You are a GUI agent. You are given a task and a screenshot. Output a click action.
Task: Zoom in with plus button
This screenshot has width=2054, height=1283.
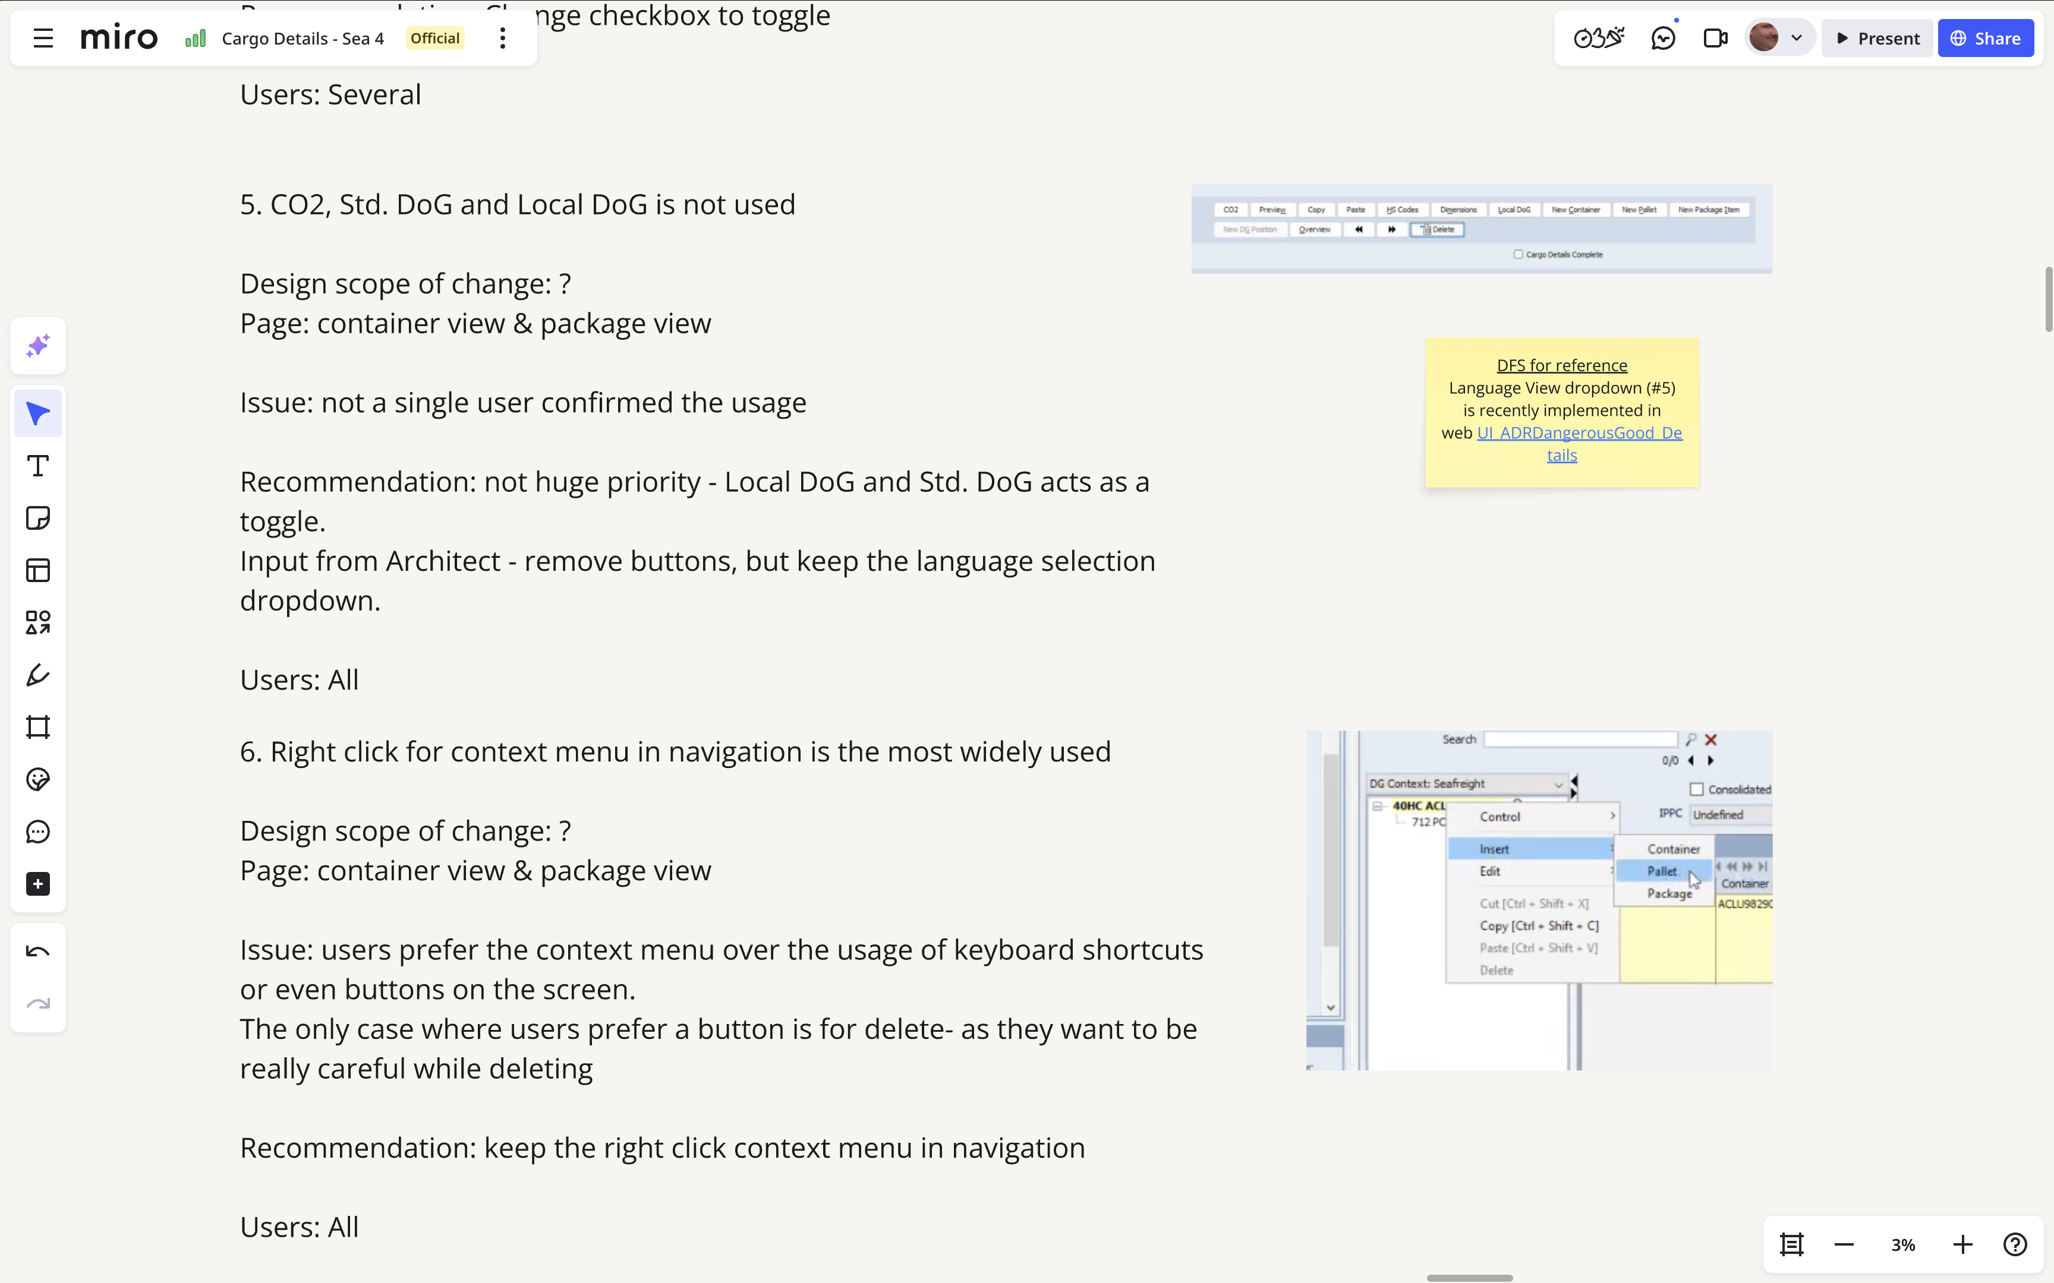pos(1962,1245)
